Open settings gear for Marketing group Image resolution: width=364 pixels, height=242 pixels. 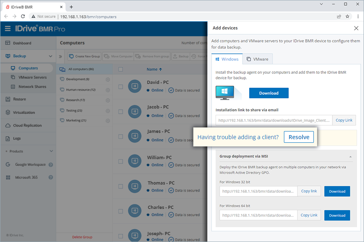pos(108,121)
